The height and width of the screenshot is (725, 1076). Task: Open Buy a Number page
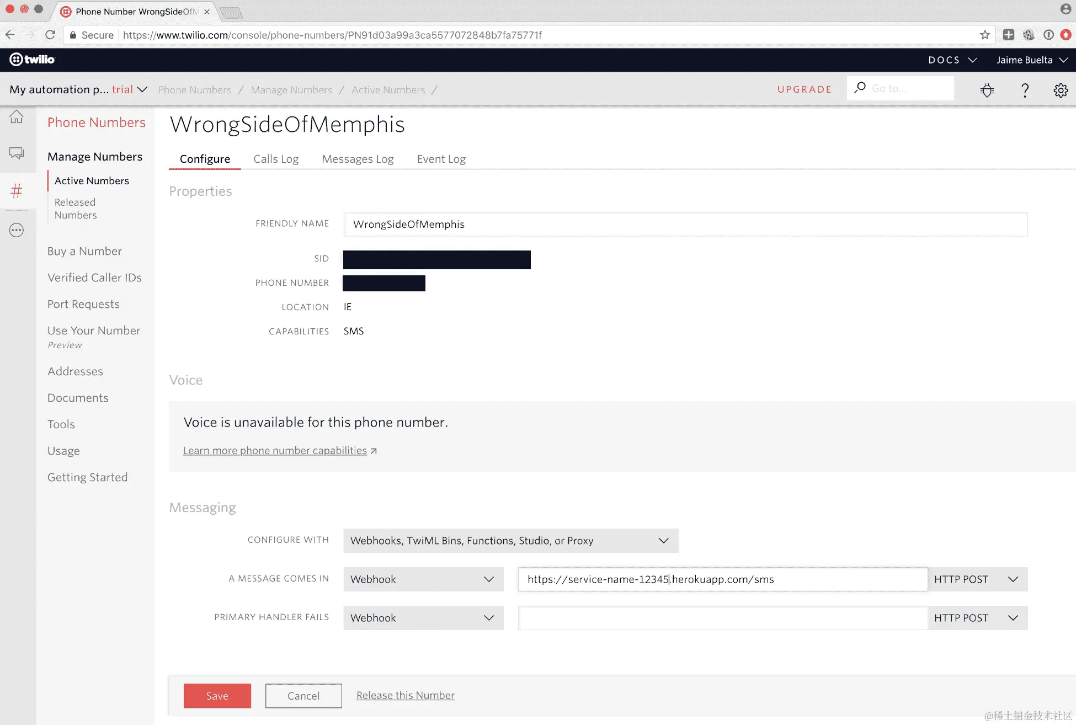pyautogui.click(x=84, y=251)
